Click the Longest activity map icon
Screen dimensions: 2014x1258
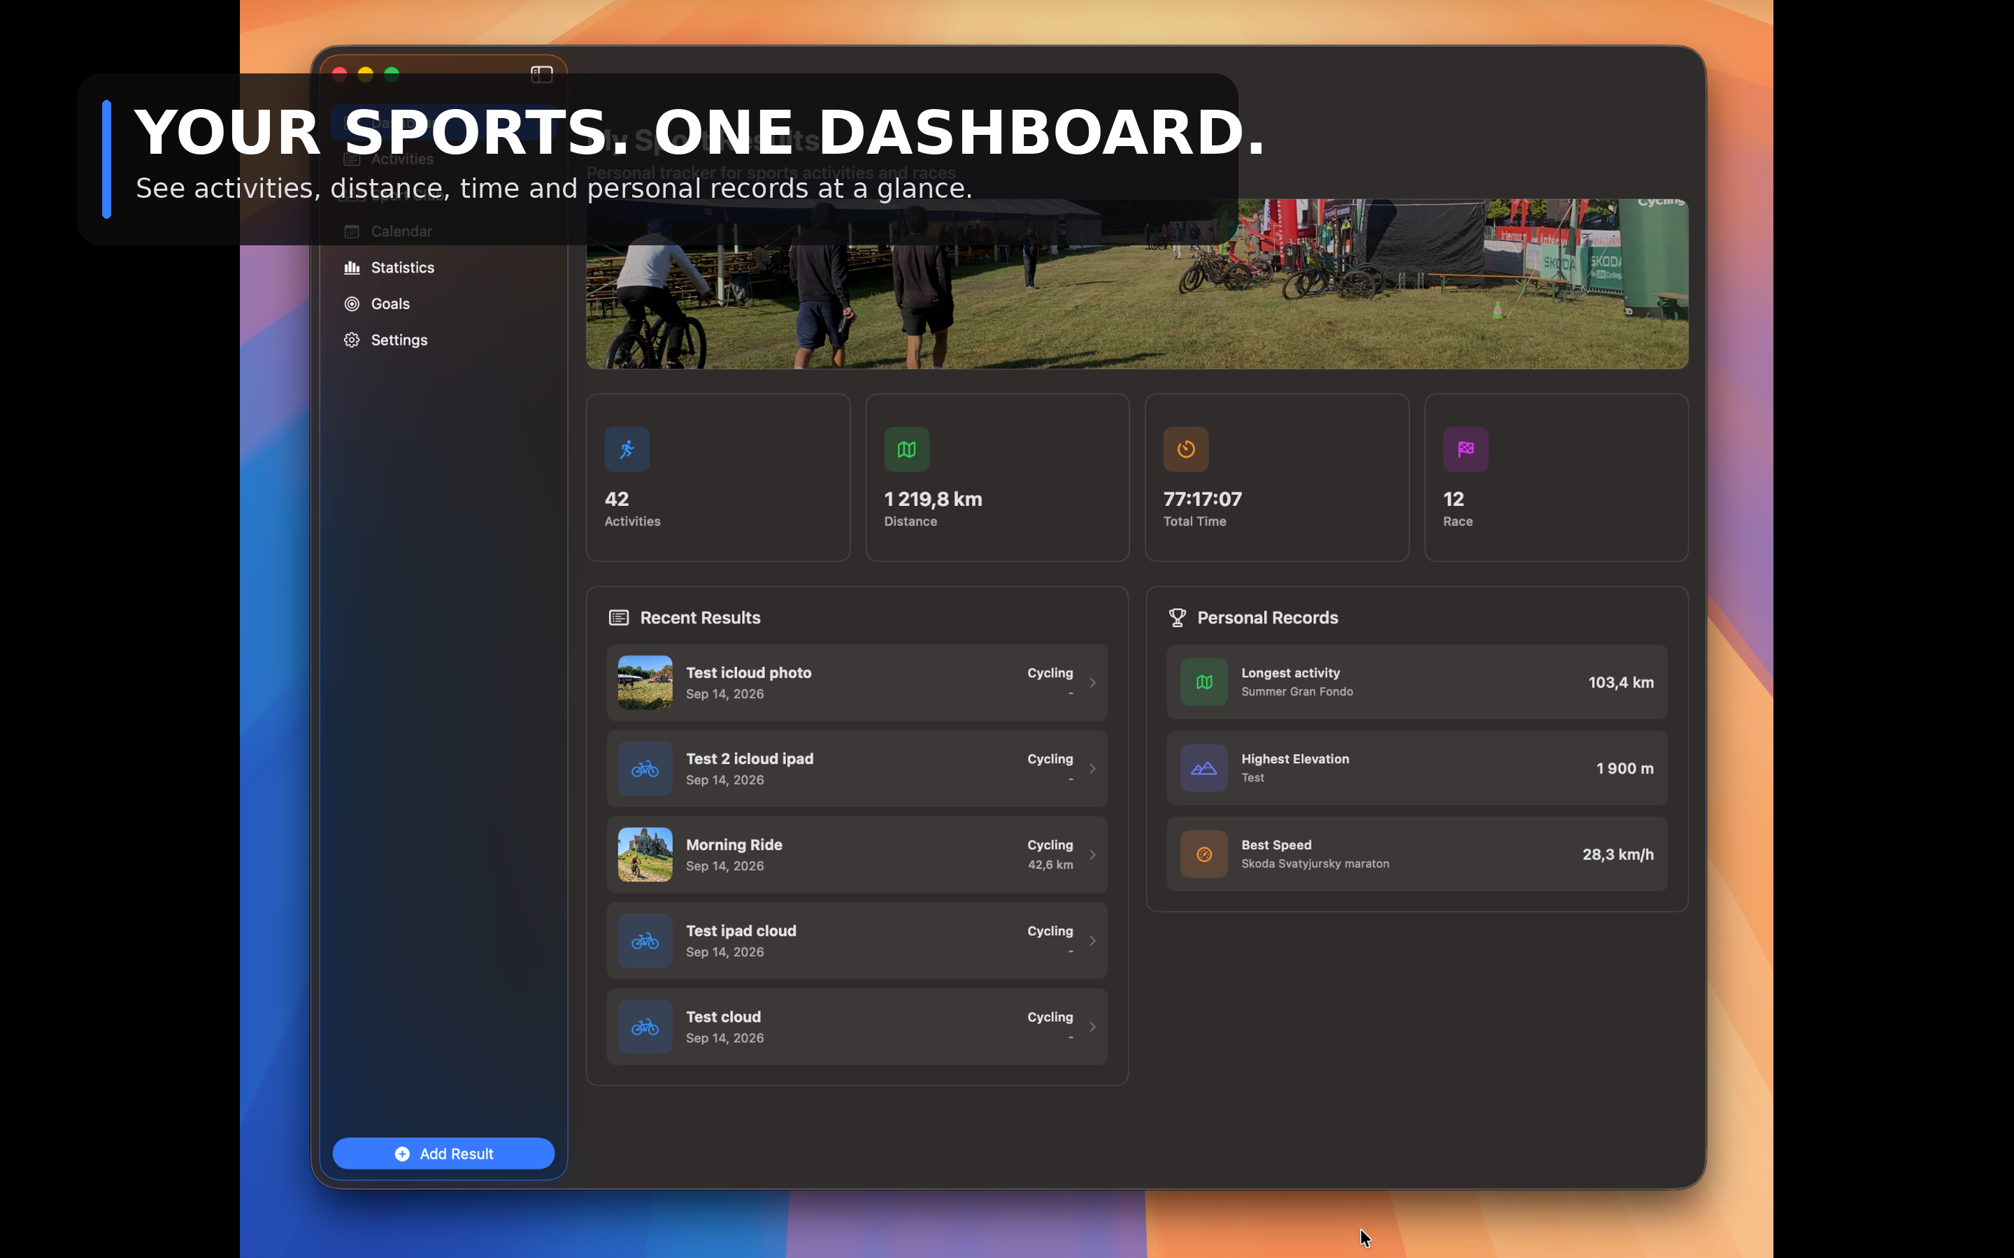(1204, 682)
